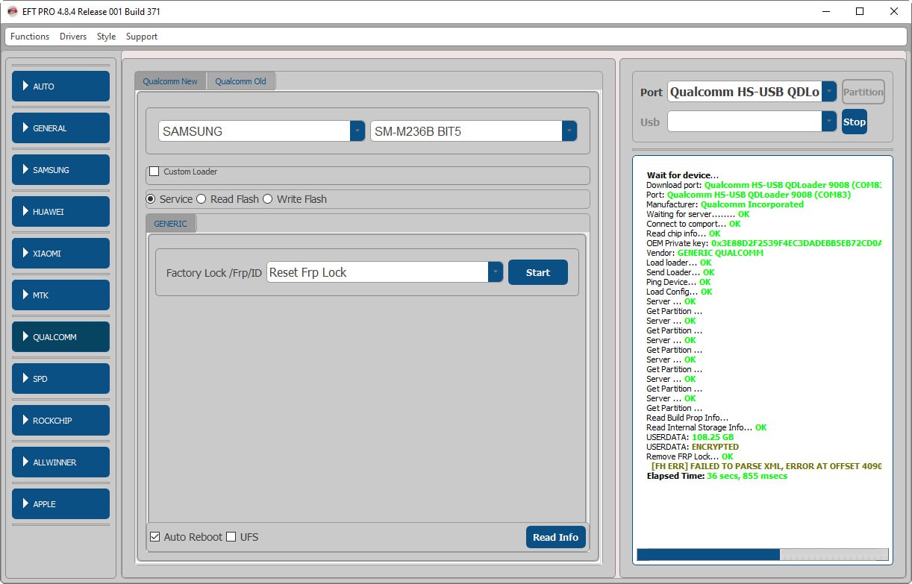Viewport: 912px width, 584px height.
Task: Click the 'Read chip info... OK' log line
Action: (x=684, y=233)
